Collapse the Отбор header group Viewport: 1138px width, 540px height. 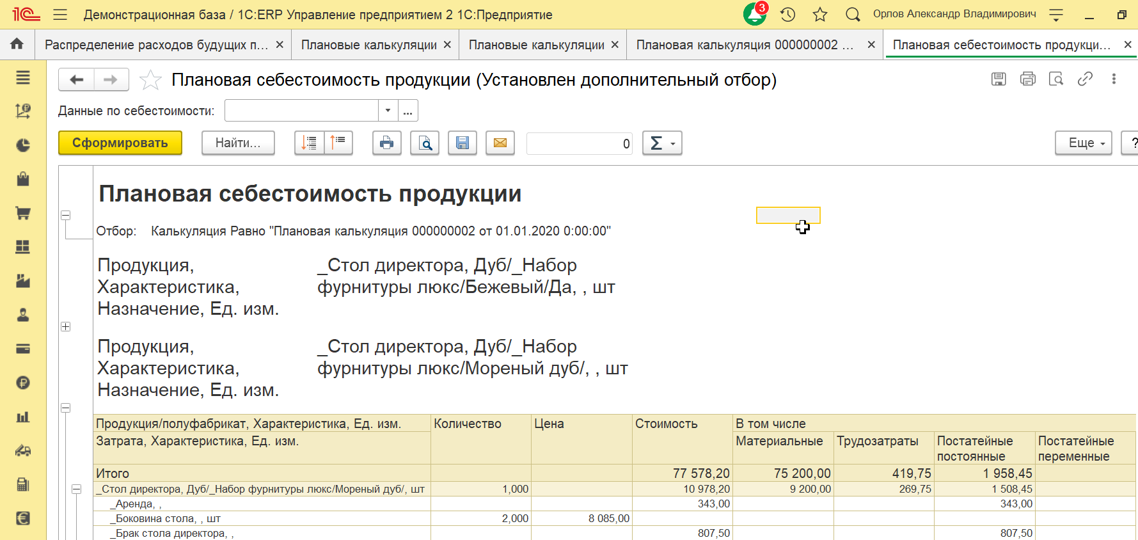pos(65,216)
